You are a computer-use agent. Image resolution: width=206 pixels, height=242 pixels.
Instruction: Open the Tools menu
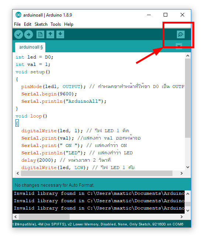(x=56, y=24)
